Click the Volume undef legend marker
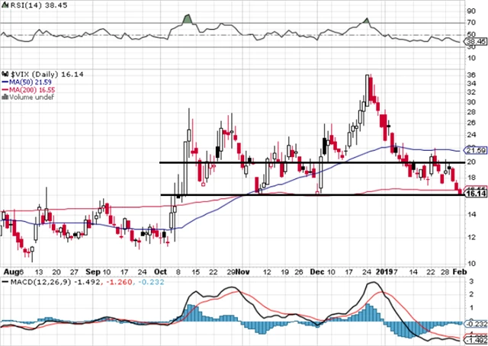This screenshot has width=488, height=346. tap(4, 97)
